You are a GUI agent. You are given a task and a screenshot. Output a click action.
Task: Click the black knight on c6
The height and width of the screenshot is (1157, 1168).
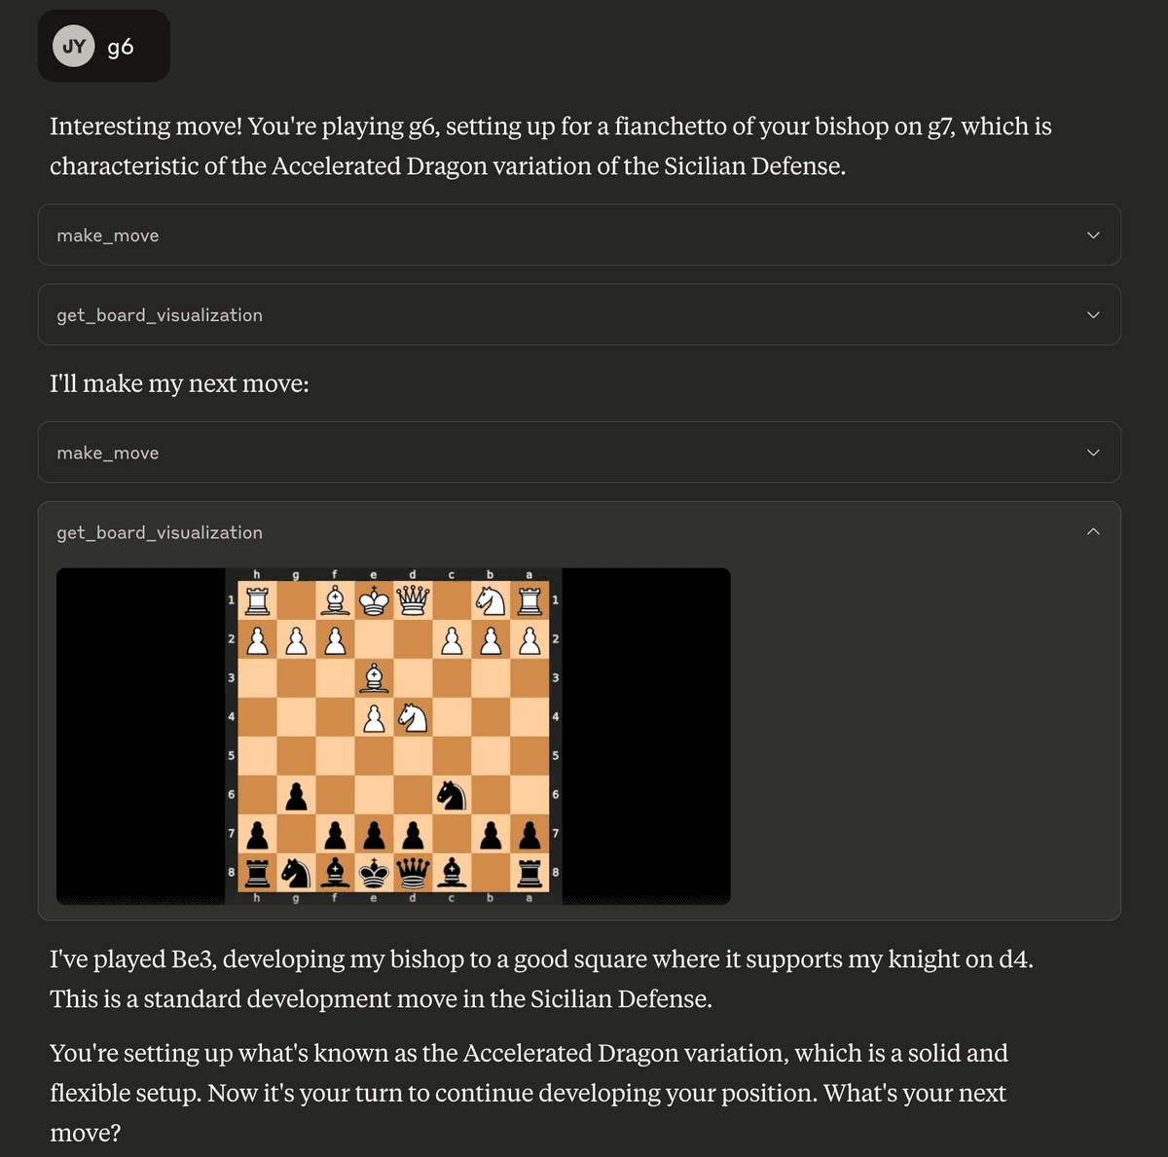coord(452,795)
